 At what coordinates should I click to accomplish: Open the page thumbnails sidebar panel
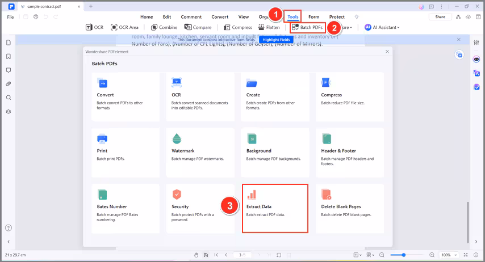pyautogui.click(x=9, y=43)
